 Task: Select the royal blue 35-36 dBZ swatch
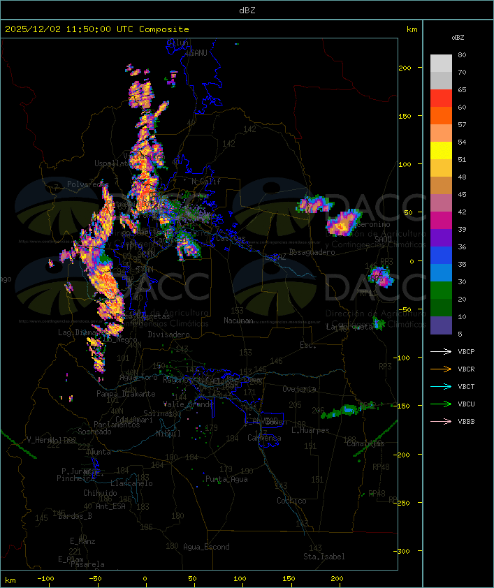(x=441, y=256)
